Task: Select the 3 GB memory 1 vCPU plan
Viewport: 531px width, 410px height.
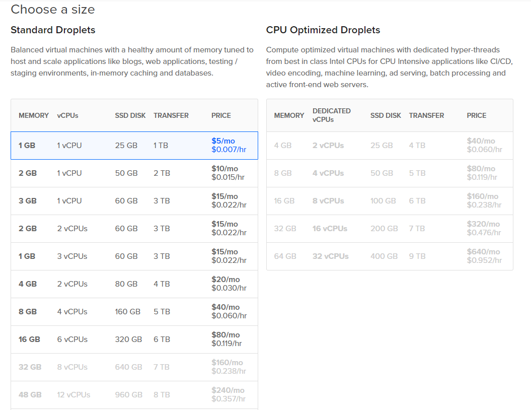Action: tap(134, 201)
